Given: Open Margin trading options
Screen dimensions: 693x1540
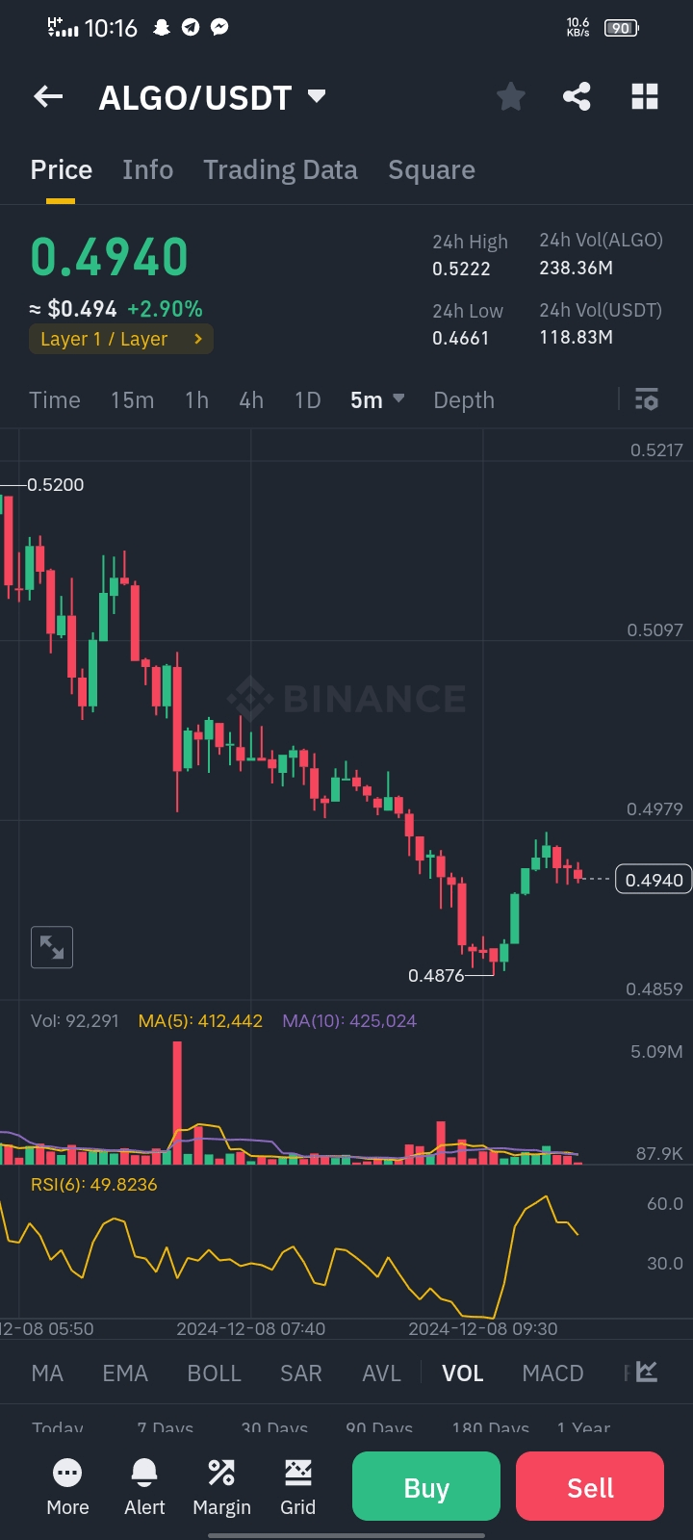Looking at the screenshot, I should coord(220,1487).
